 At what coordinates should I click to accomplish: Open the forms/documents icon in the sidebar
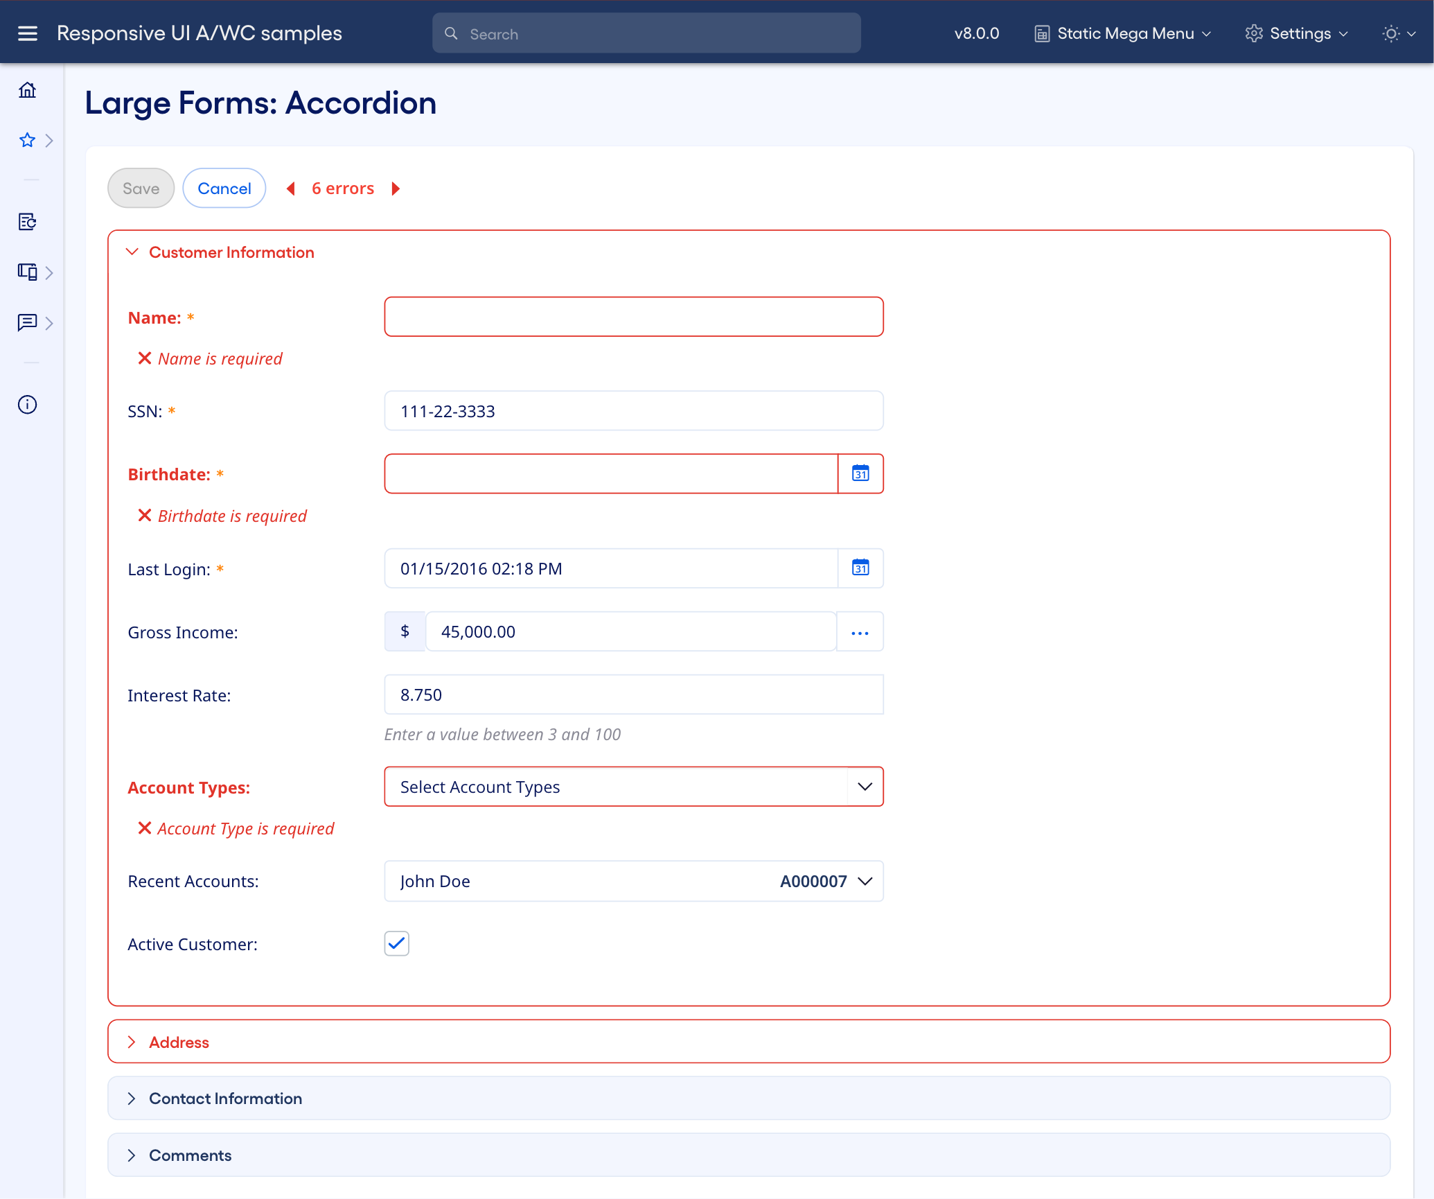(28, 222)
